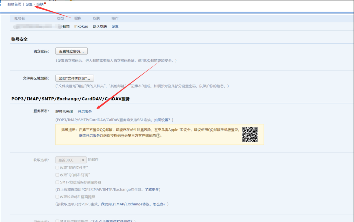
Task: Click 开启服务 to enable the service
Action: (x=85, y=112)
